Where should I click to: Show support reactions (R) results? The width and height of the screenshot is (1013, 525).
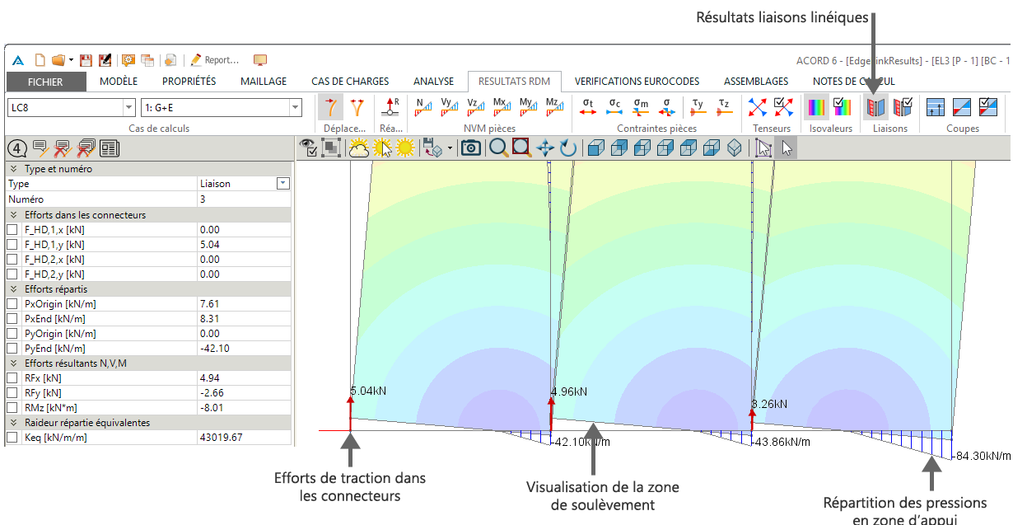pyautogui.click(x=392, y=106)
